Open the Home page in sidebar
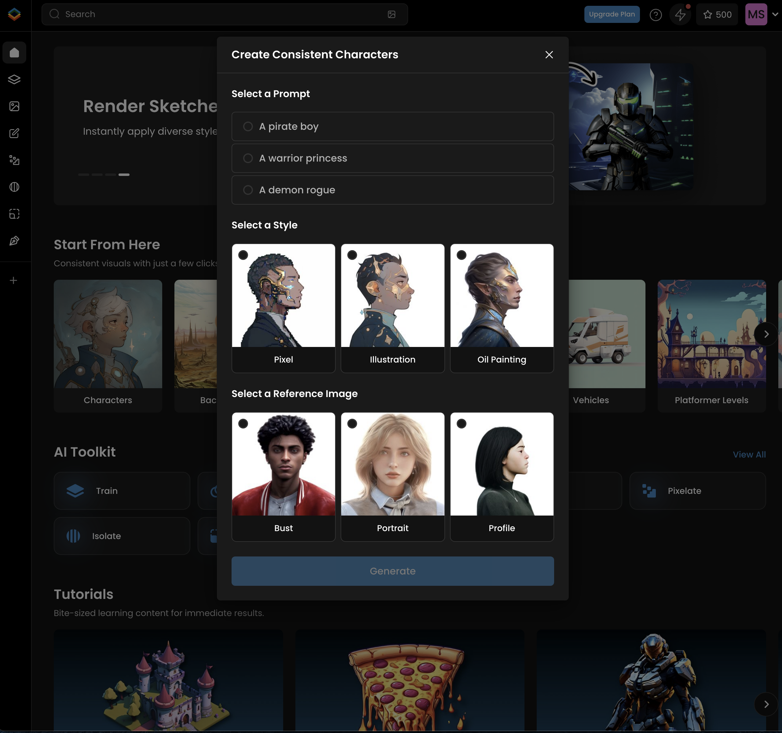This screenshot has height=733, width=782. click(14, 52)
